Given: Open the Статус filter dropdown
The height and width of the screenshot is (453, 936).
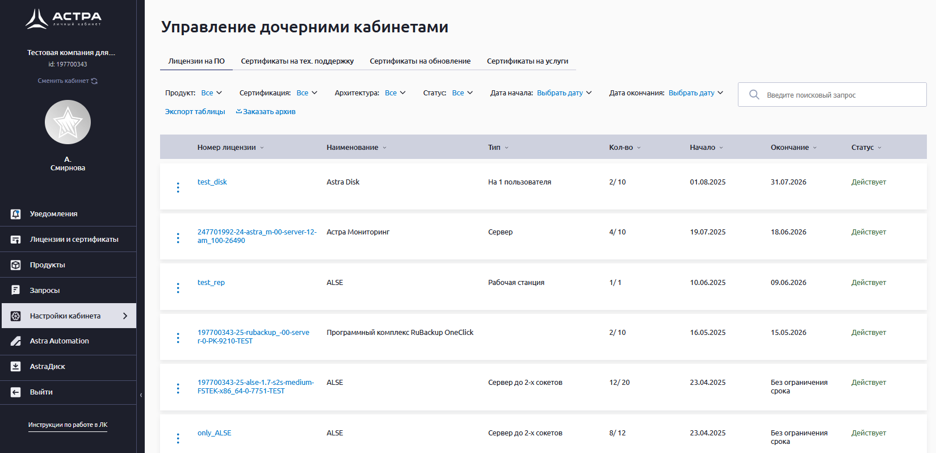Looking at the screenshot, I should point(462,93).
